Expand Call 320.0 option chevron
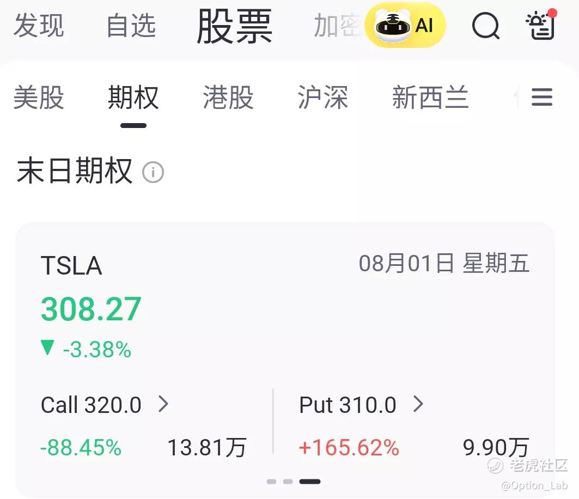This screenshot has width=579, height=499. pos(163,404)
